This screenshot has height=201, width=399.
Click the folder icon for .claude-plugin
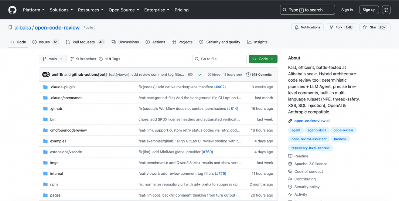click(45, 87)
